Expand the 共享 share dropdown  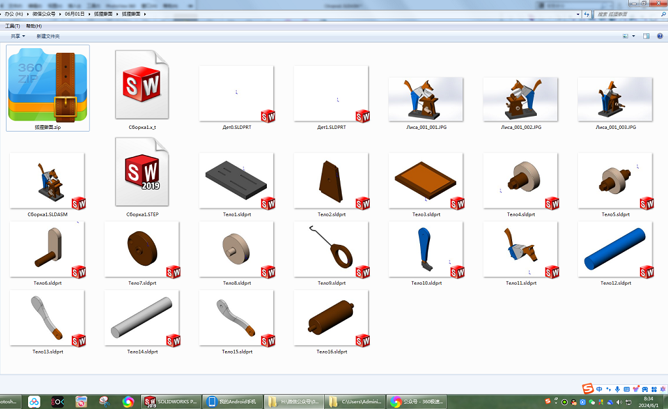18,36
